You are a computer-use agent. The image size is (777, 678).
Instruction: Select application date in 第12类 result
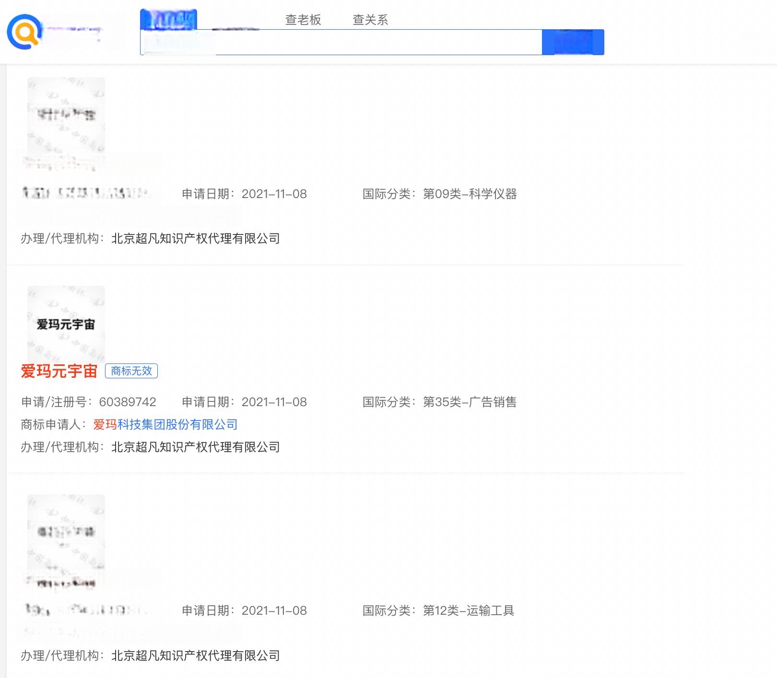coord(274,610)
